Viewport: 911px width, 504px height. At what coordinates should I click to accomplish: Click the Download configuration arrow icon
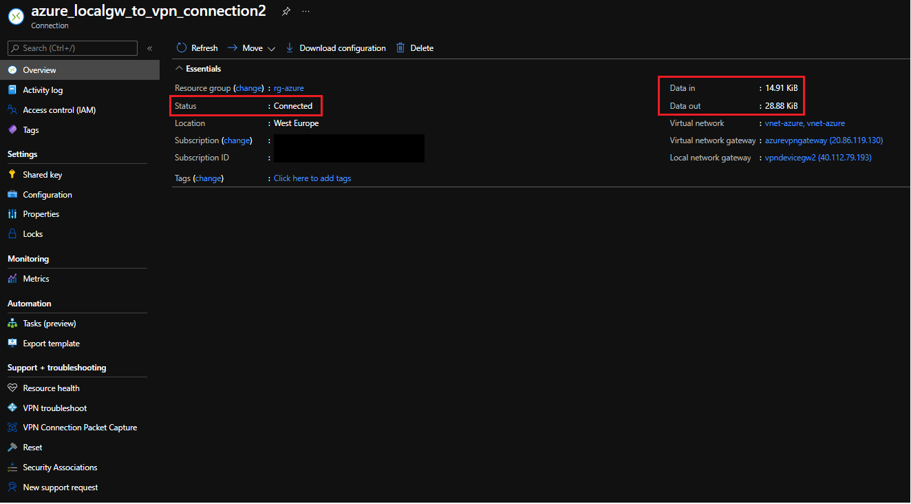tap(290, 48)
